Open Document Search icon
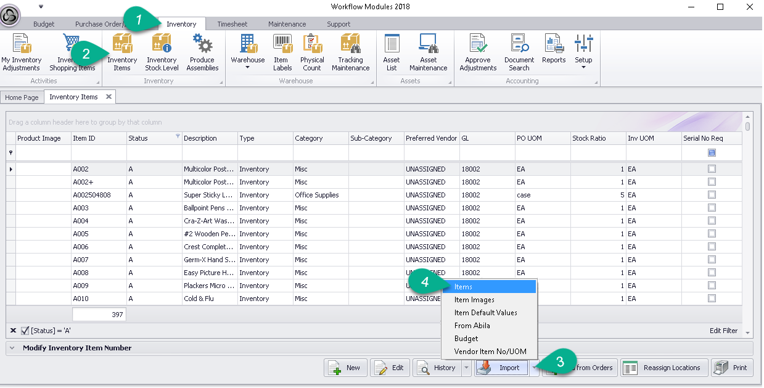 tap(519, 52)
